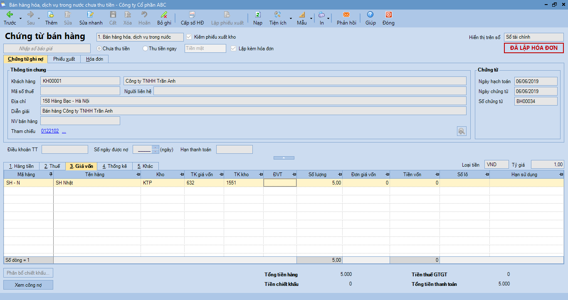Image resolution: width=568 pixels, height=300 pixels.
Task: Click the Cất save icon
Action: pyautogui.click(x=113, y=18)
